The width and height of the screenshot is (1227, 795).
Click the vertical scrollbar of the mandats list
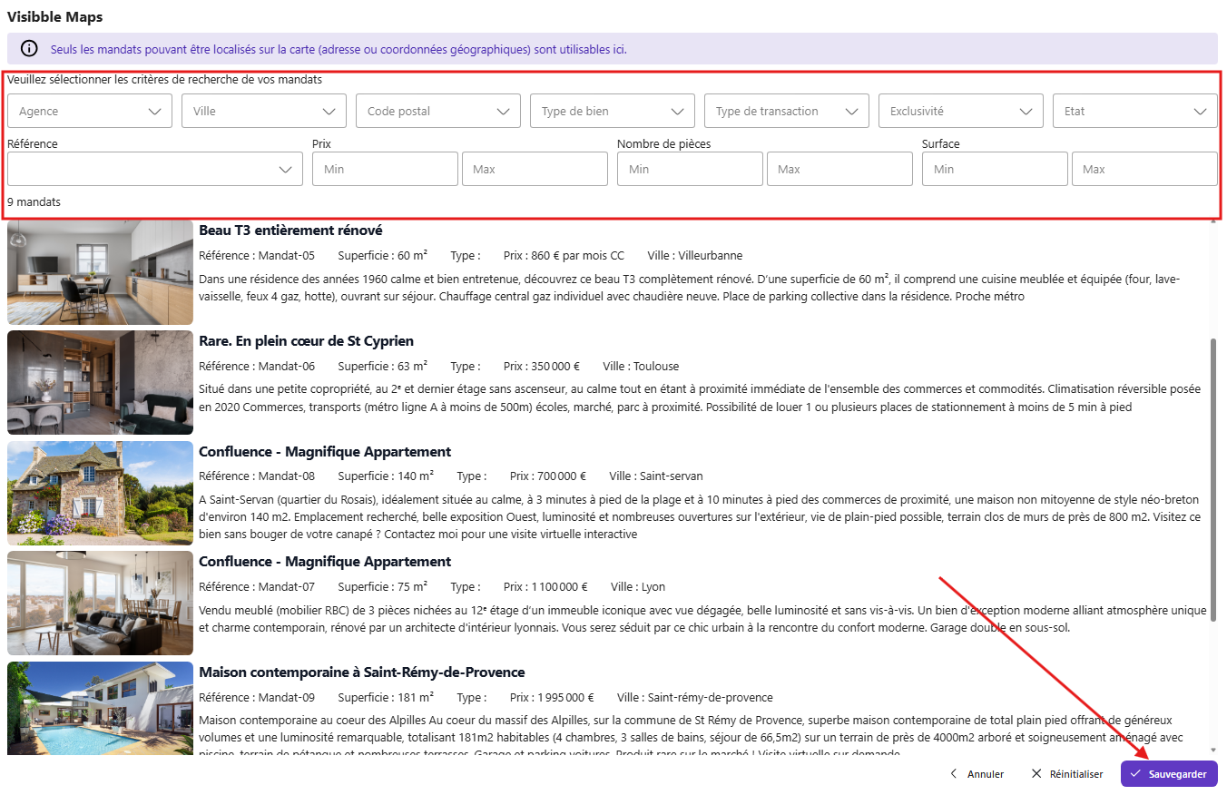[1213, 479]
